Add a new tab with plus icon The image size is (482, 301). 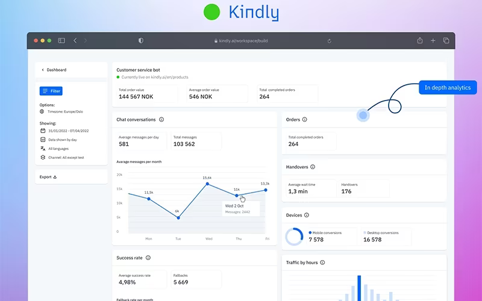(x=433, y=40)
